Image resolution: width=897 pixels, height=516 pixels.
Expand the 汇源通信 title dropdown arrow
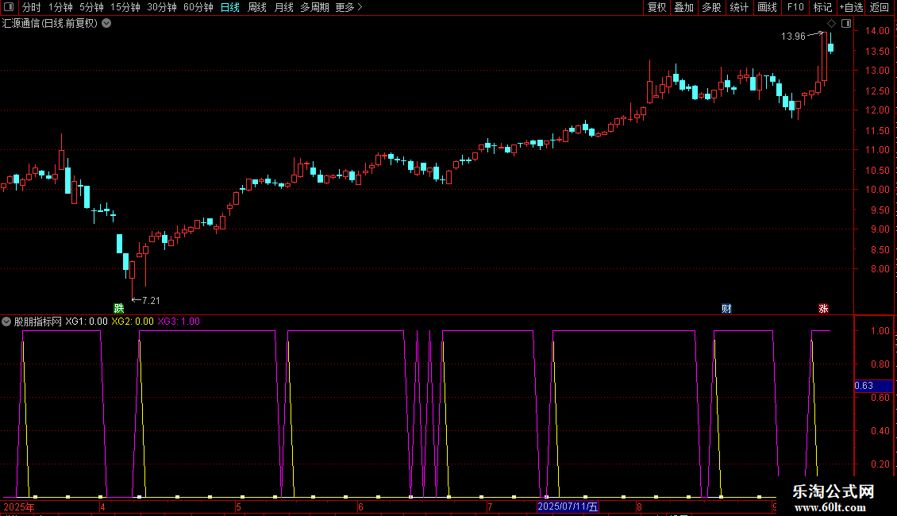[x=106, y=23]
